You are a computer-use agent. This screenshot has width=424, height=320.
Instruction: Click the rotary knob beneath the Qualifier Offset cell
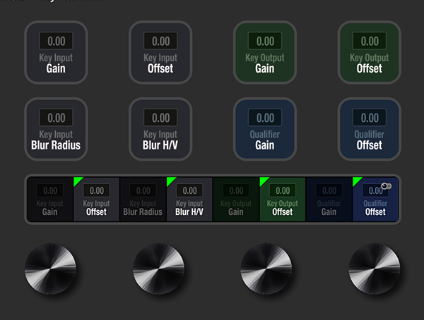tap(375, 269)
